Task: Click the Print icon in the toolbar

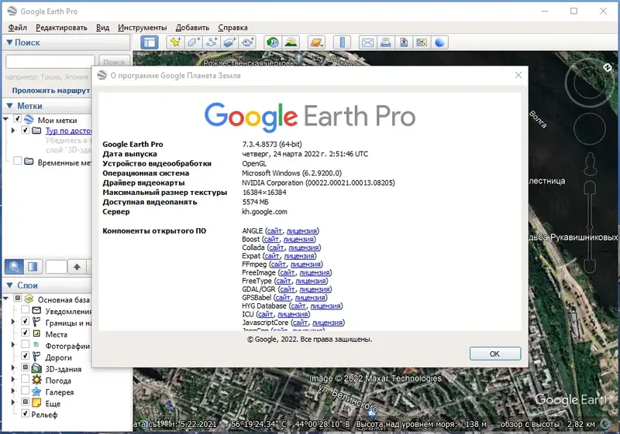Action: 385,43
